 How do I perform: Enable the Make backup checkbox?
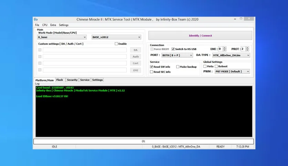coord(178,67)
